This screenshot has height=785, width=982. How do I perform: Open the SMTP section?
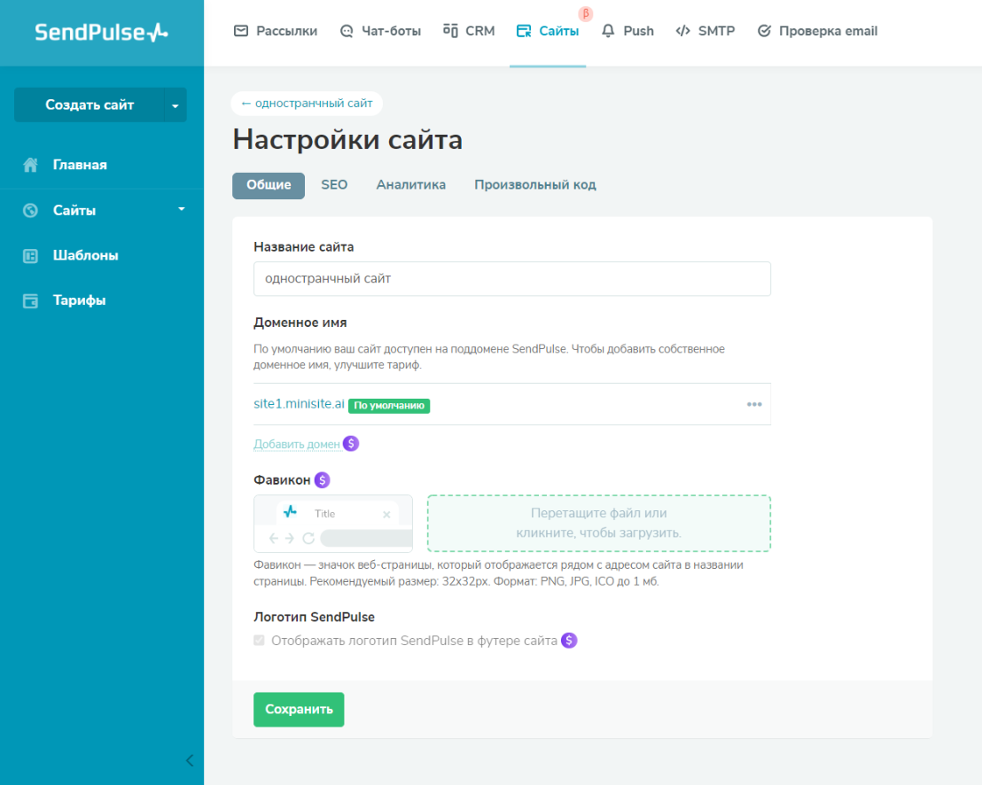(705, 31)
